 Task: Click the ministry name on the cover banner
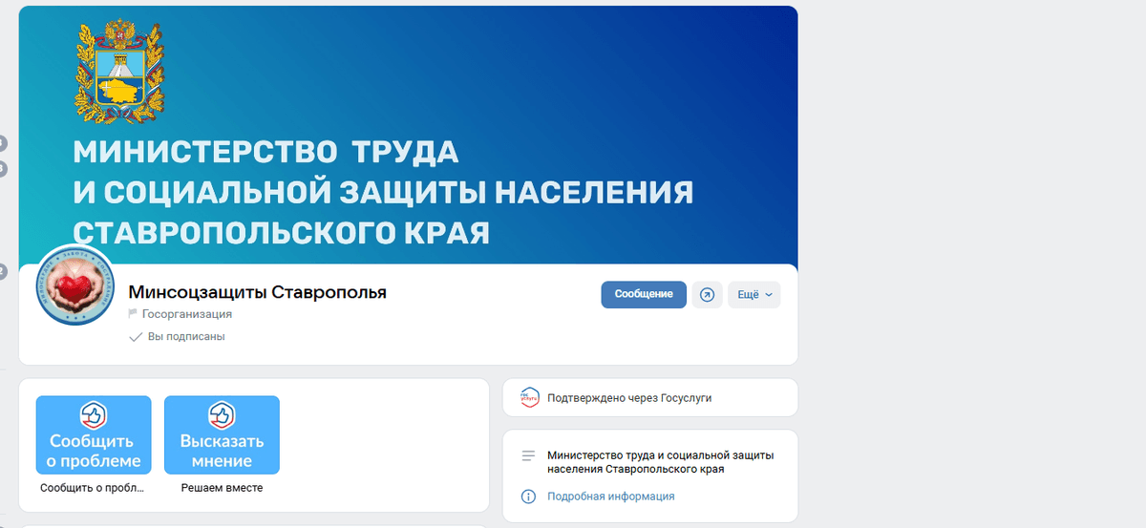tap(384, 192)
